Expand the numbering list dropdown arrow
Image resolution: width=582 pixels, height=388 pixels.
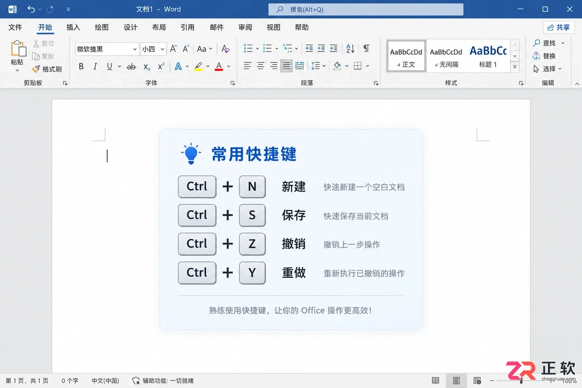(x=277, y=48)
